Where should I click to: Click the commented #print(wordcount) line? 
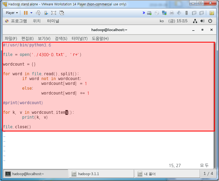pyautogui.click(x=23, y=103)
